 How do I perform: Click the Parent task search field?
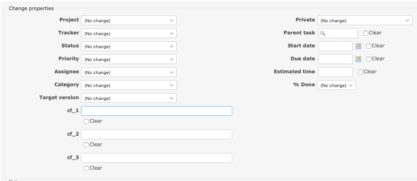tap(338, 33)
